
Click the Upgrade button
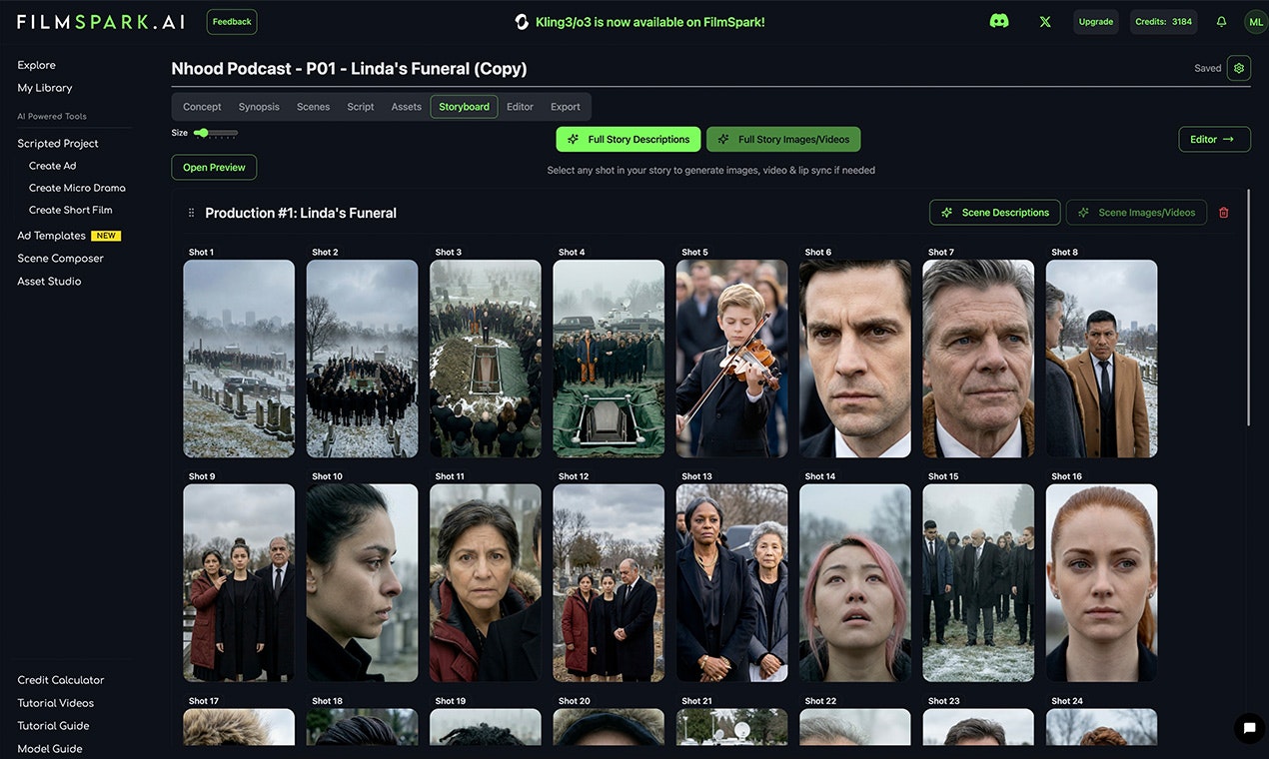coord(1095,21)
